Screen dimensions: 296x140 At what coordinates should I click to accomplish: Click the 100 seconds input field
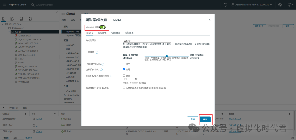pos(128,79)
